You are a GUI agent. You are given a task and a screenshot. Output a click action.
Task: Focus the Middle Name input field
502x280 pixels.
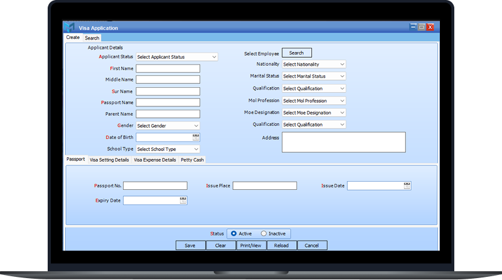point(168,80)
